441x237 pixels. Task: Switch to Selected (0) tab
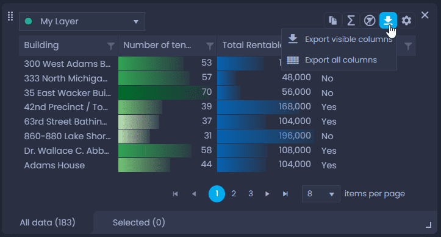click(139, 222)
